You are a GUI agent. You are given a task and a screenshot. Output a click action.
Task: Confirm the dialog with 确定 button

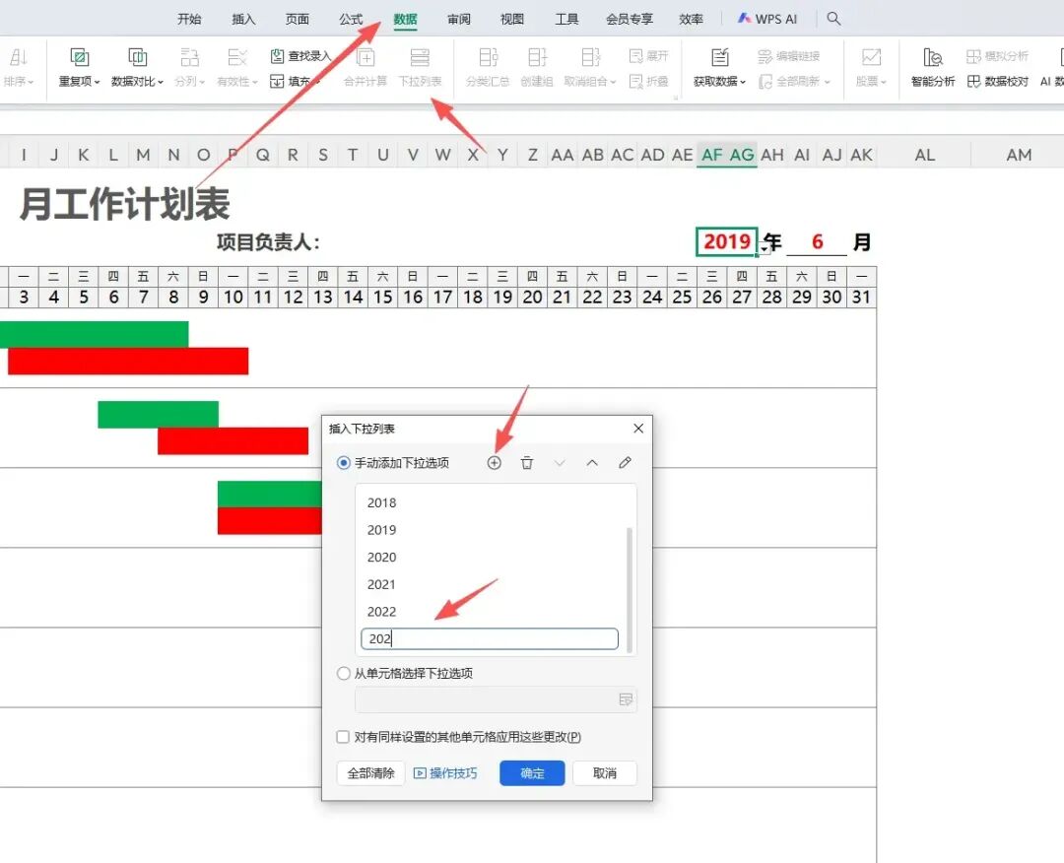(532, 773)
